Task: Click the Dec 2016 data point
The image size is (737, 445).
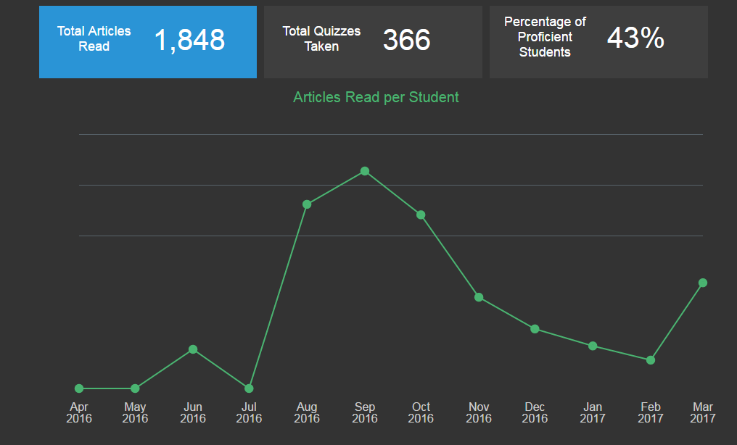Action: coord(535,328)
